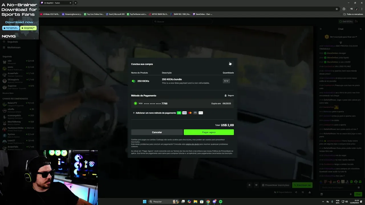Open the LS Miata V2.0 bookmark
Image resolution: width=365 pixels, height=205 pixels.
[50, 14]
